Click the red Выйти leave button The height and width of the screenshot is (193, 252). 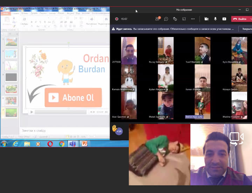[x=240, y=19]
